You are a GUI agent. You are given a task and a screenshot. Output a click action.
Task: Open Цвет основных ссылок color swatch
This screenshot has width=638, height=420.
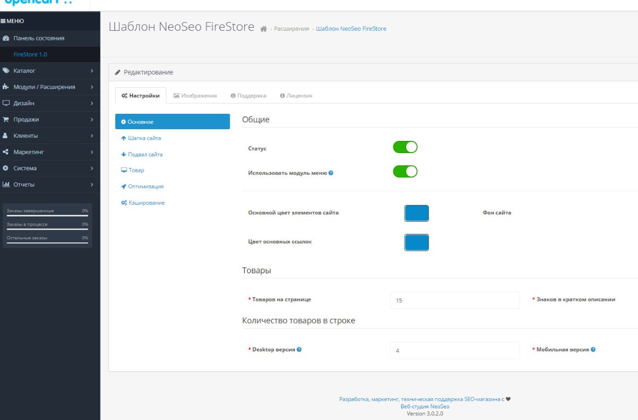[417, 242]
